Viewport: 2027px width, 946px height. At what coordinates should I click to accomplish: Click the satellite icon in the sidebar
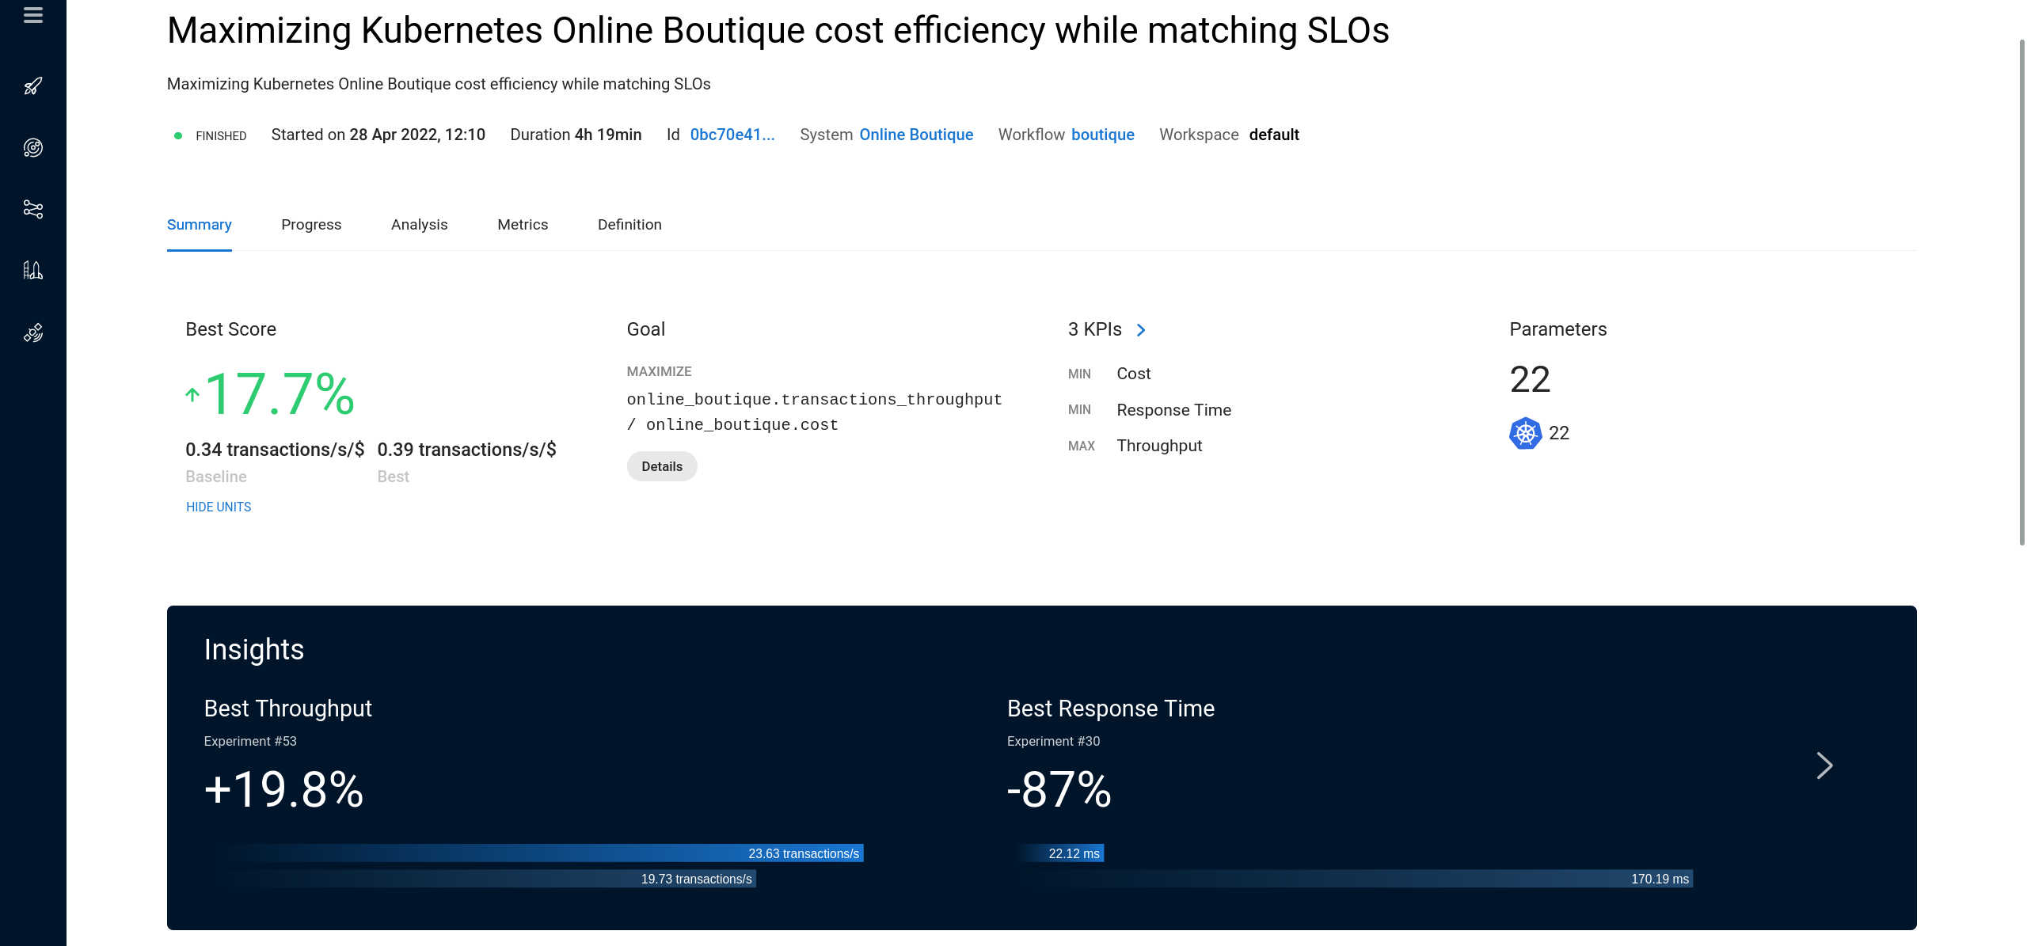(x=32, y=332)
